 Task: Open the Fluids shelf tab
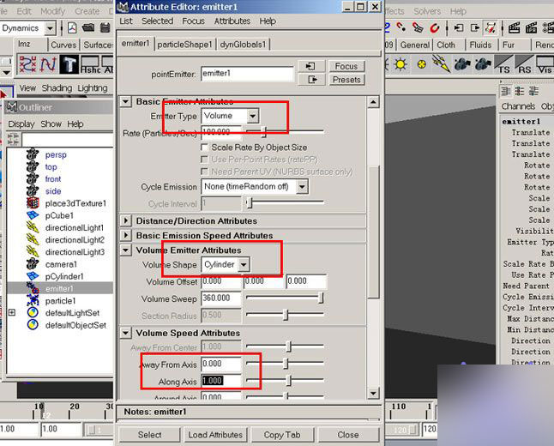click(x=480, y=45)
